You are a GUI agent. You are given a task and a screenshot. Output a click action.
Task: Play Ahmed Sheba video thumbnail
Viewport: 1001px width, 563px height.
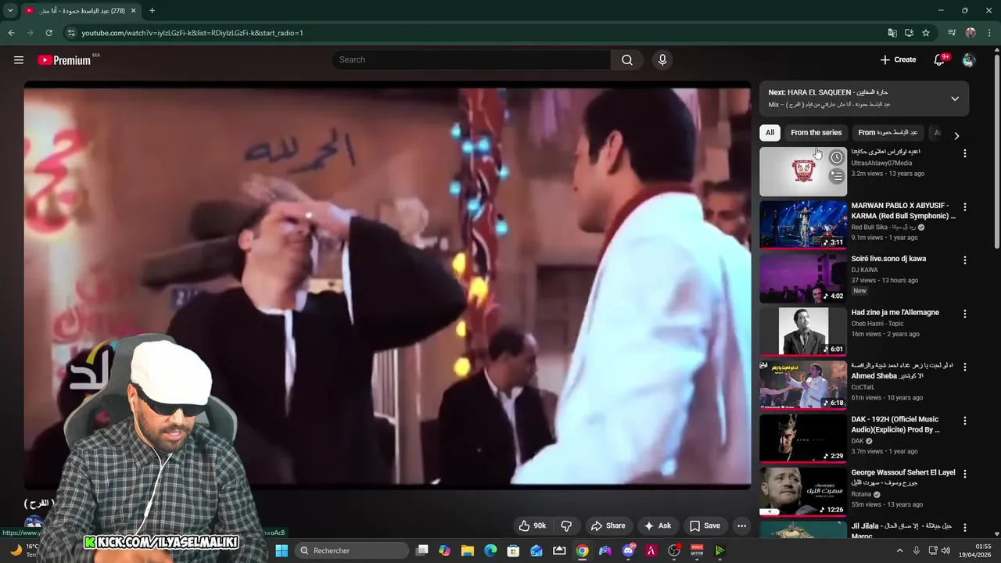tap(803, 385)
